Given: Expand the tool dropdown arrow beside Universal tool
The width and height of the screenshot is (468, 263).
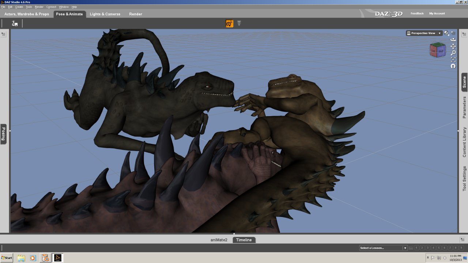Looking at the screenshot, I should tap(239, 23).
